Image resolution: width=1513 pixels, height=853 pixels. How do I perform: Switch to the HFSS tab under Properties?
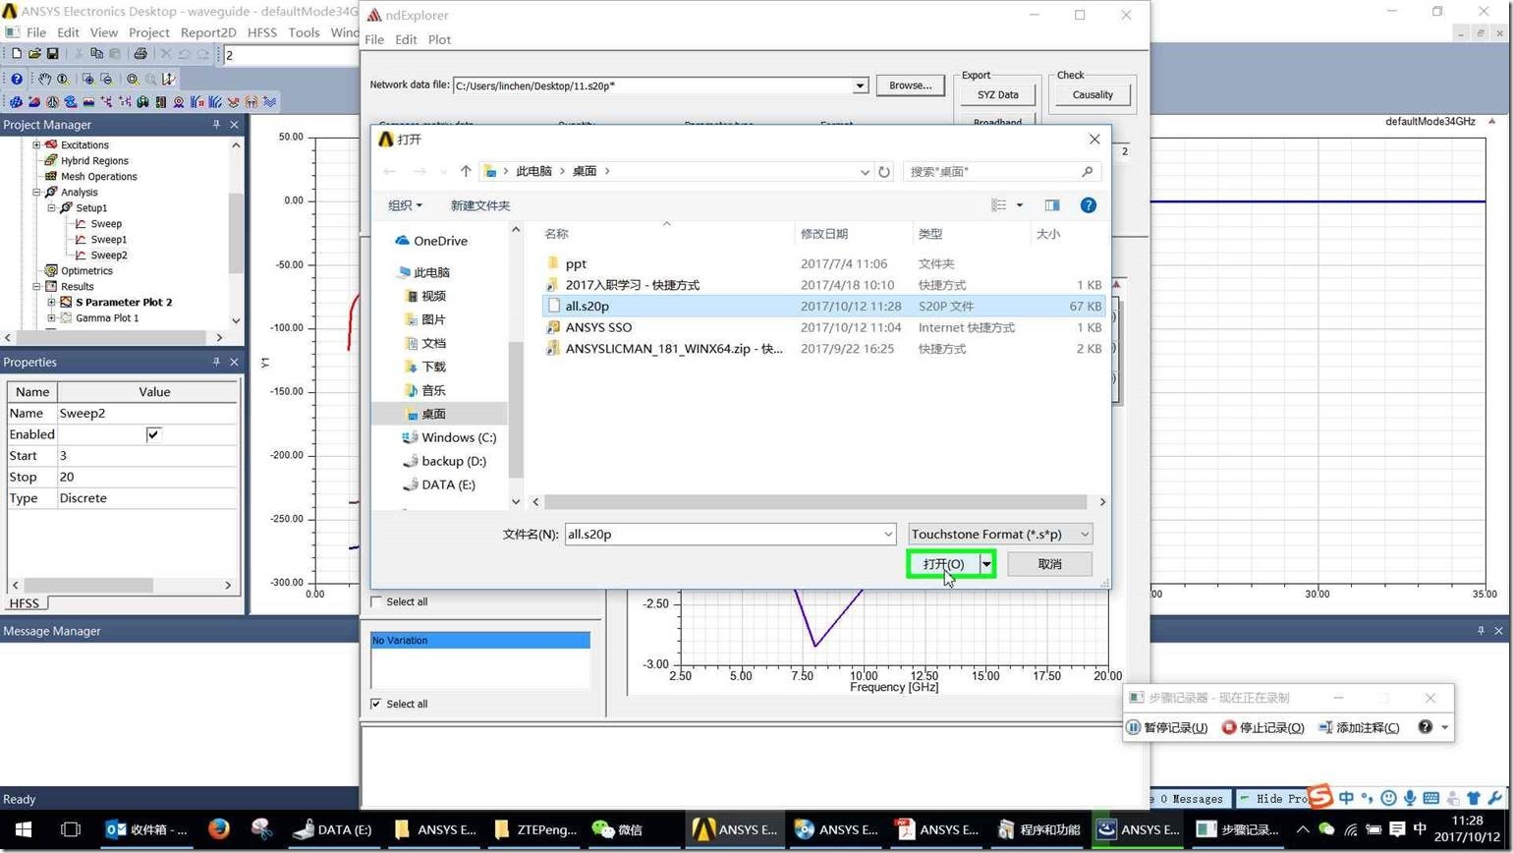coord(25,603)
